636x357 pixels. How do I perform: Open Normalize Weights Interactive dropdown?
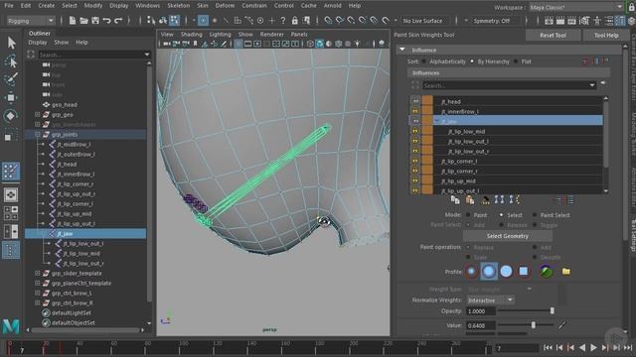(x=491, y=299)
